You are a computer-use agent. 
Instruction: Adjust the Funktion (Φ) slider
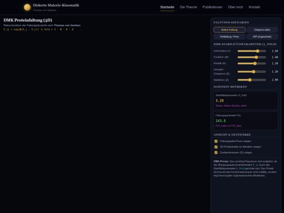pos(252,57)
